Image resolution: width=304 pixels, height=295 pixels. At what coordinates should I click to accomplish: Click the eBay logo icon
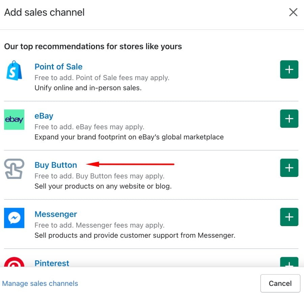(x=14, y=119)
